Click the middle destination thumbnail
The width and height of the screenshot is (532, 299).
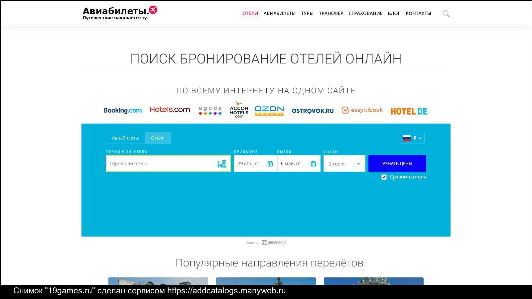(x=266, y=281)
